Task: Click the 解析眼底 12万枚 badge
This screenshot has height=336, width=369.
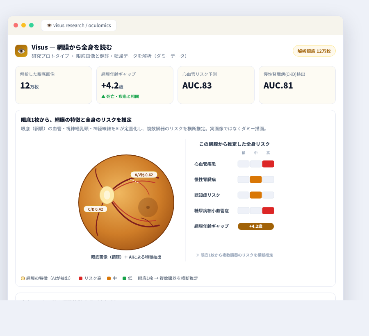Action: tap(314, 51)
